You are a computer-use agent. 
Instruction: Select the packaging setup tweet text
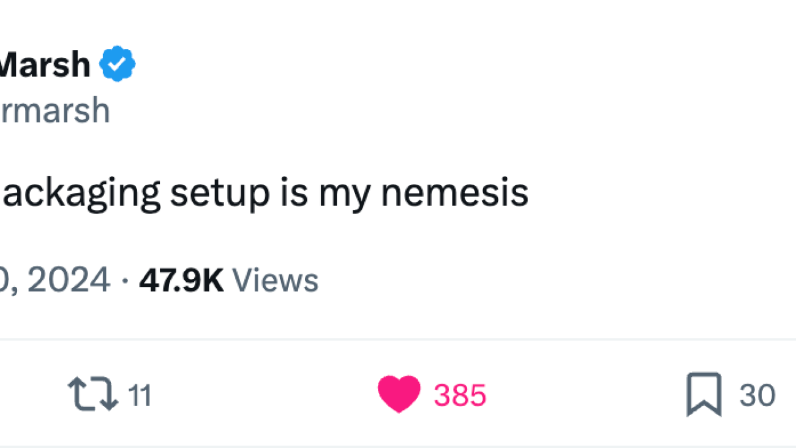click(x=264, y=194)
